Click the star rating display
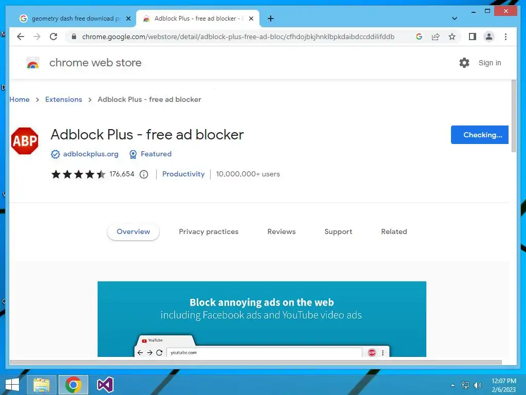 click(x=78, y=174)
